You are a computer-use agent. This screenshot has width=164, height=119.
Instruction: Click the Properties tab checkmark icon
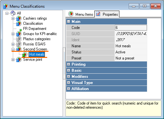pos(98,14)
